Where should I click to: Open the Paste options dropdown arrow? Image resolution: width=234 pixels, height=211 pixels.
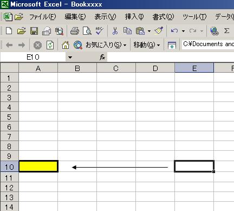149,31
